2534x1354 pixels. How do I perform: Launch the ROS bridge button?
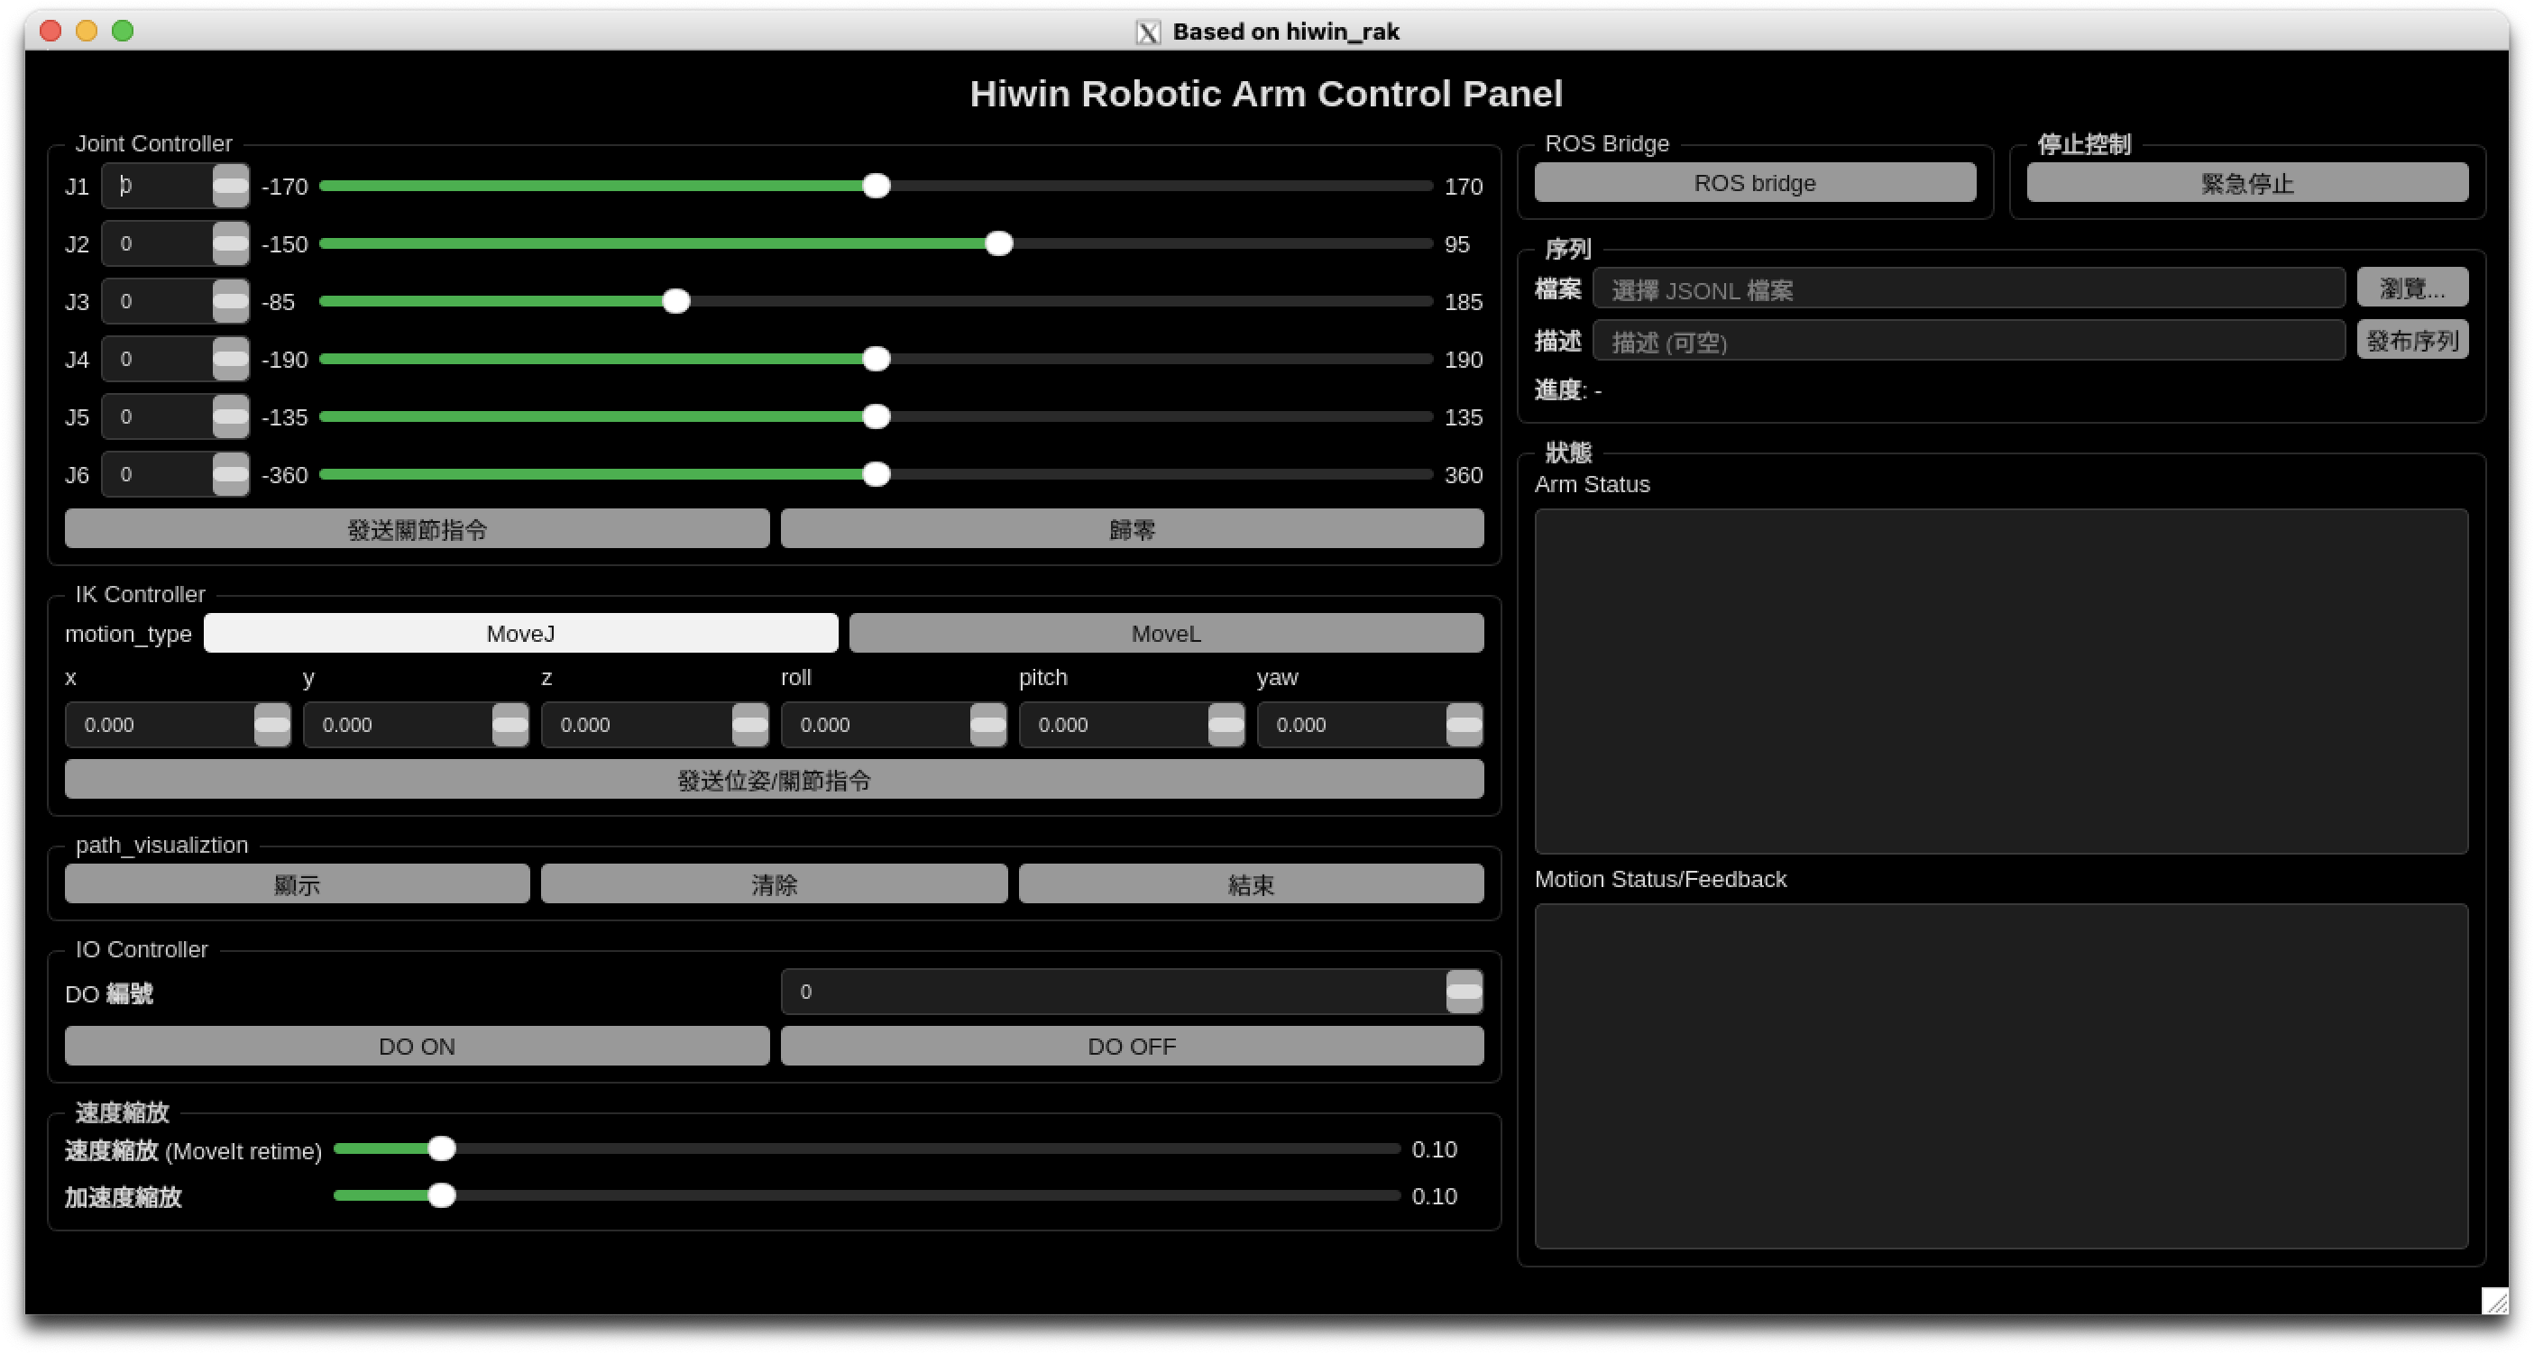(1755, 183)
